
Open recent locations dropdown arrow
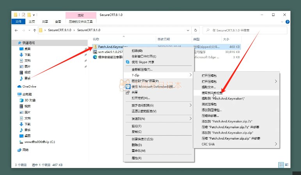(29, 30)
